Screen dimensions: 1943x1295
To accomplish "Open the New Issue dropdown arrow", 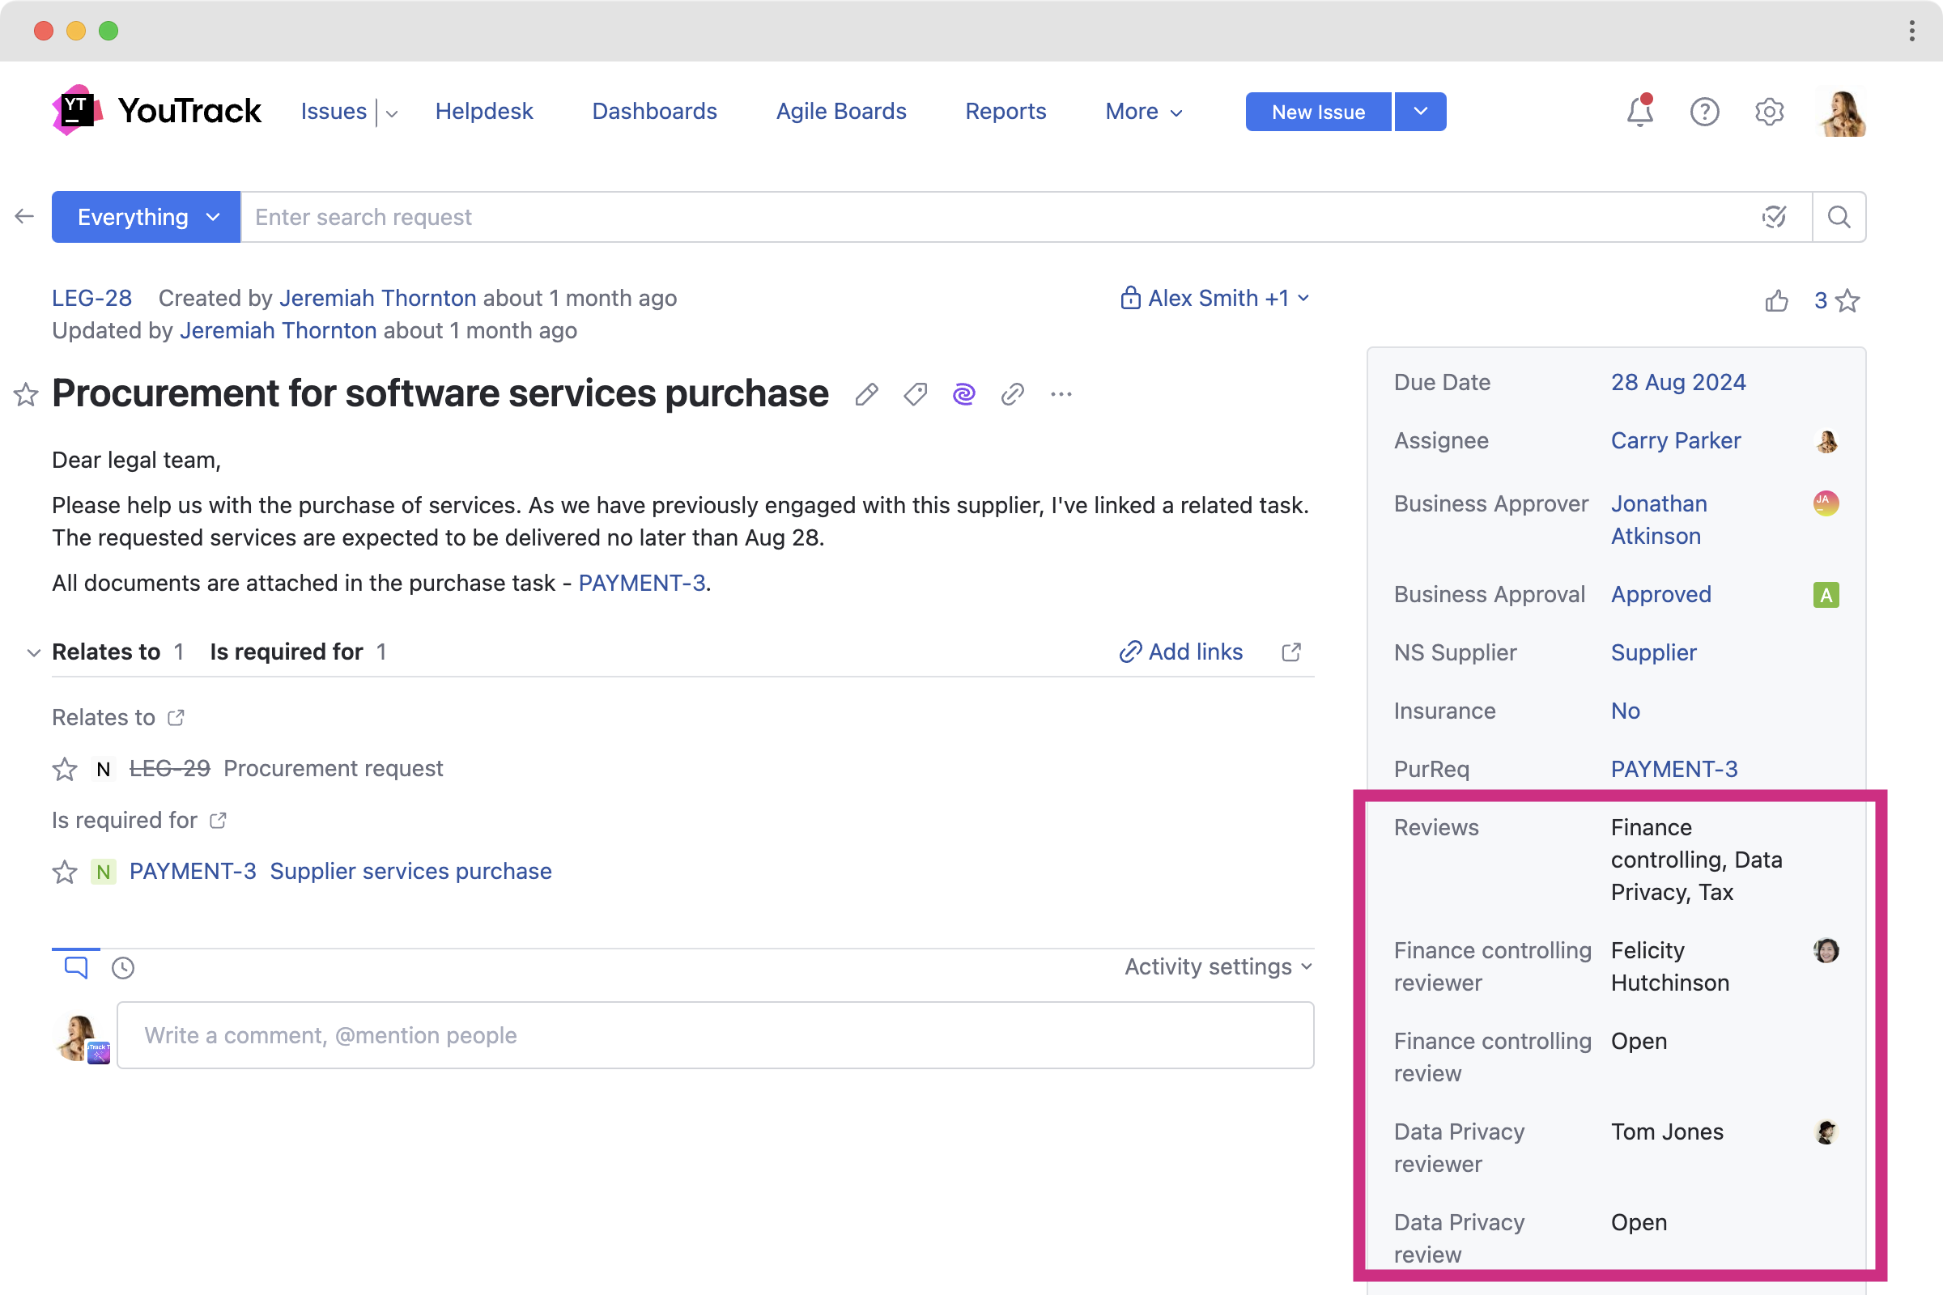I will 1420,112.
